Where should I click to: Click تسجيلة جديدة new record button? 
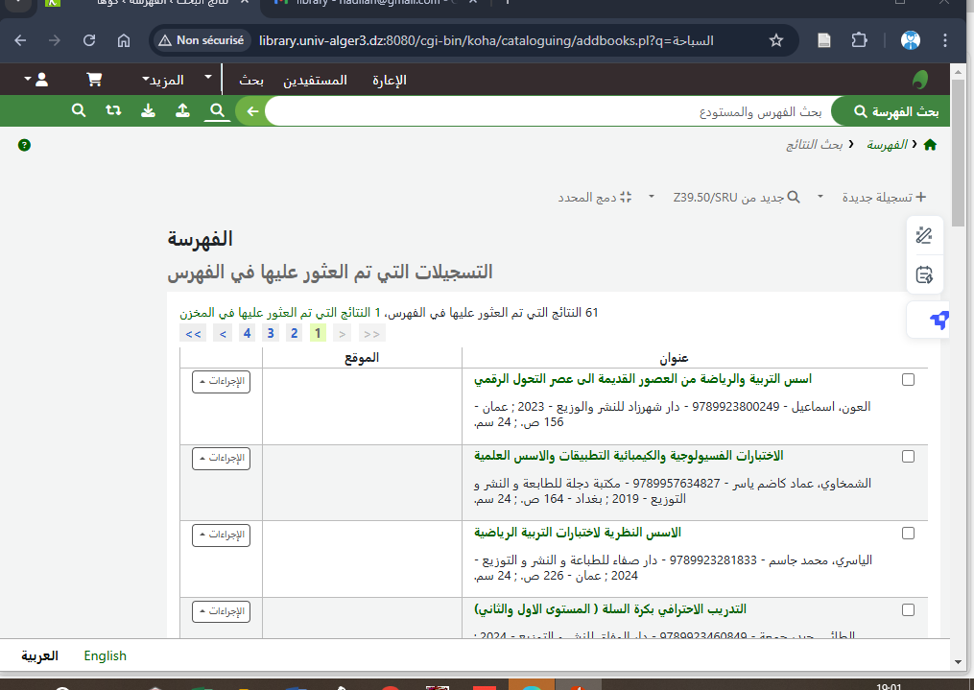(x=884, y=197)
